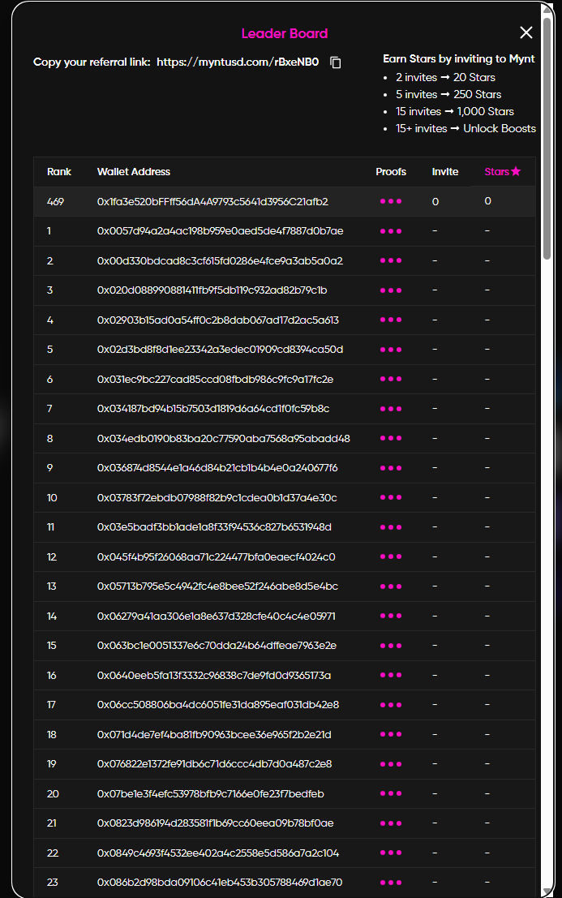
Task: Open Proofs dots for rank 469 row
Action: [x=391, y=202]
